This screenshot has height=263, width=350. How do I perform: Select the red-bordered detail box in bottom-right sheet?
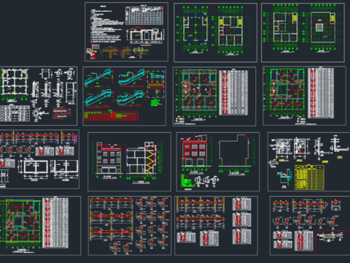coord(332,243)
